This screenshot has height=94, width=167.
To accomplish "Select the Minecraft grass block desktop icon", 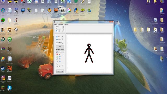I will click(3, 88).
